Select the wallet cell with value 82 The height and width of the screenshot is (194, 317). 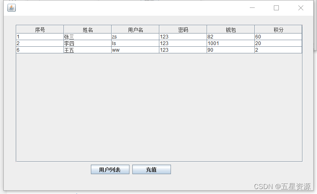pyautogui.click(x=231, y=37)
